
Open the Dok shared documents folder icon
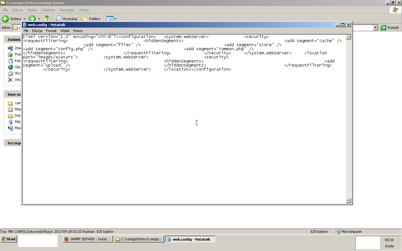(10, 116)
